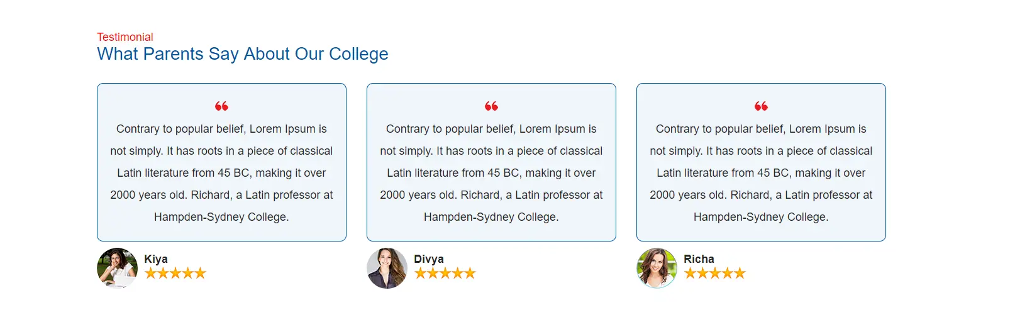Click the testimonial text above Divya
Image resolution: width=1015 pixels, height=322 pixels.
pos(491,173)
